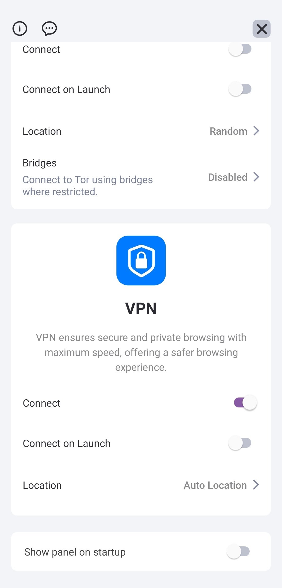Open the Bridges Disabled setting
The height and width of the screenshot is (588, 282).
(x=228, y=177)
